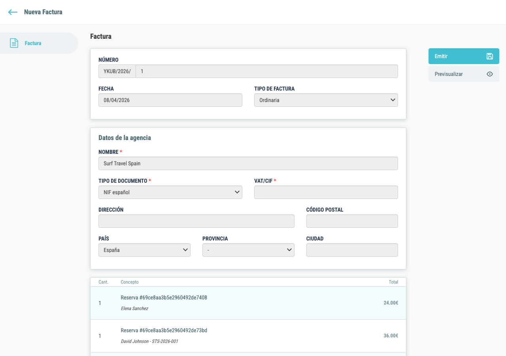
Task: Click the Emitir button
Action: [464, 56]
